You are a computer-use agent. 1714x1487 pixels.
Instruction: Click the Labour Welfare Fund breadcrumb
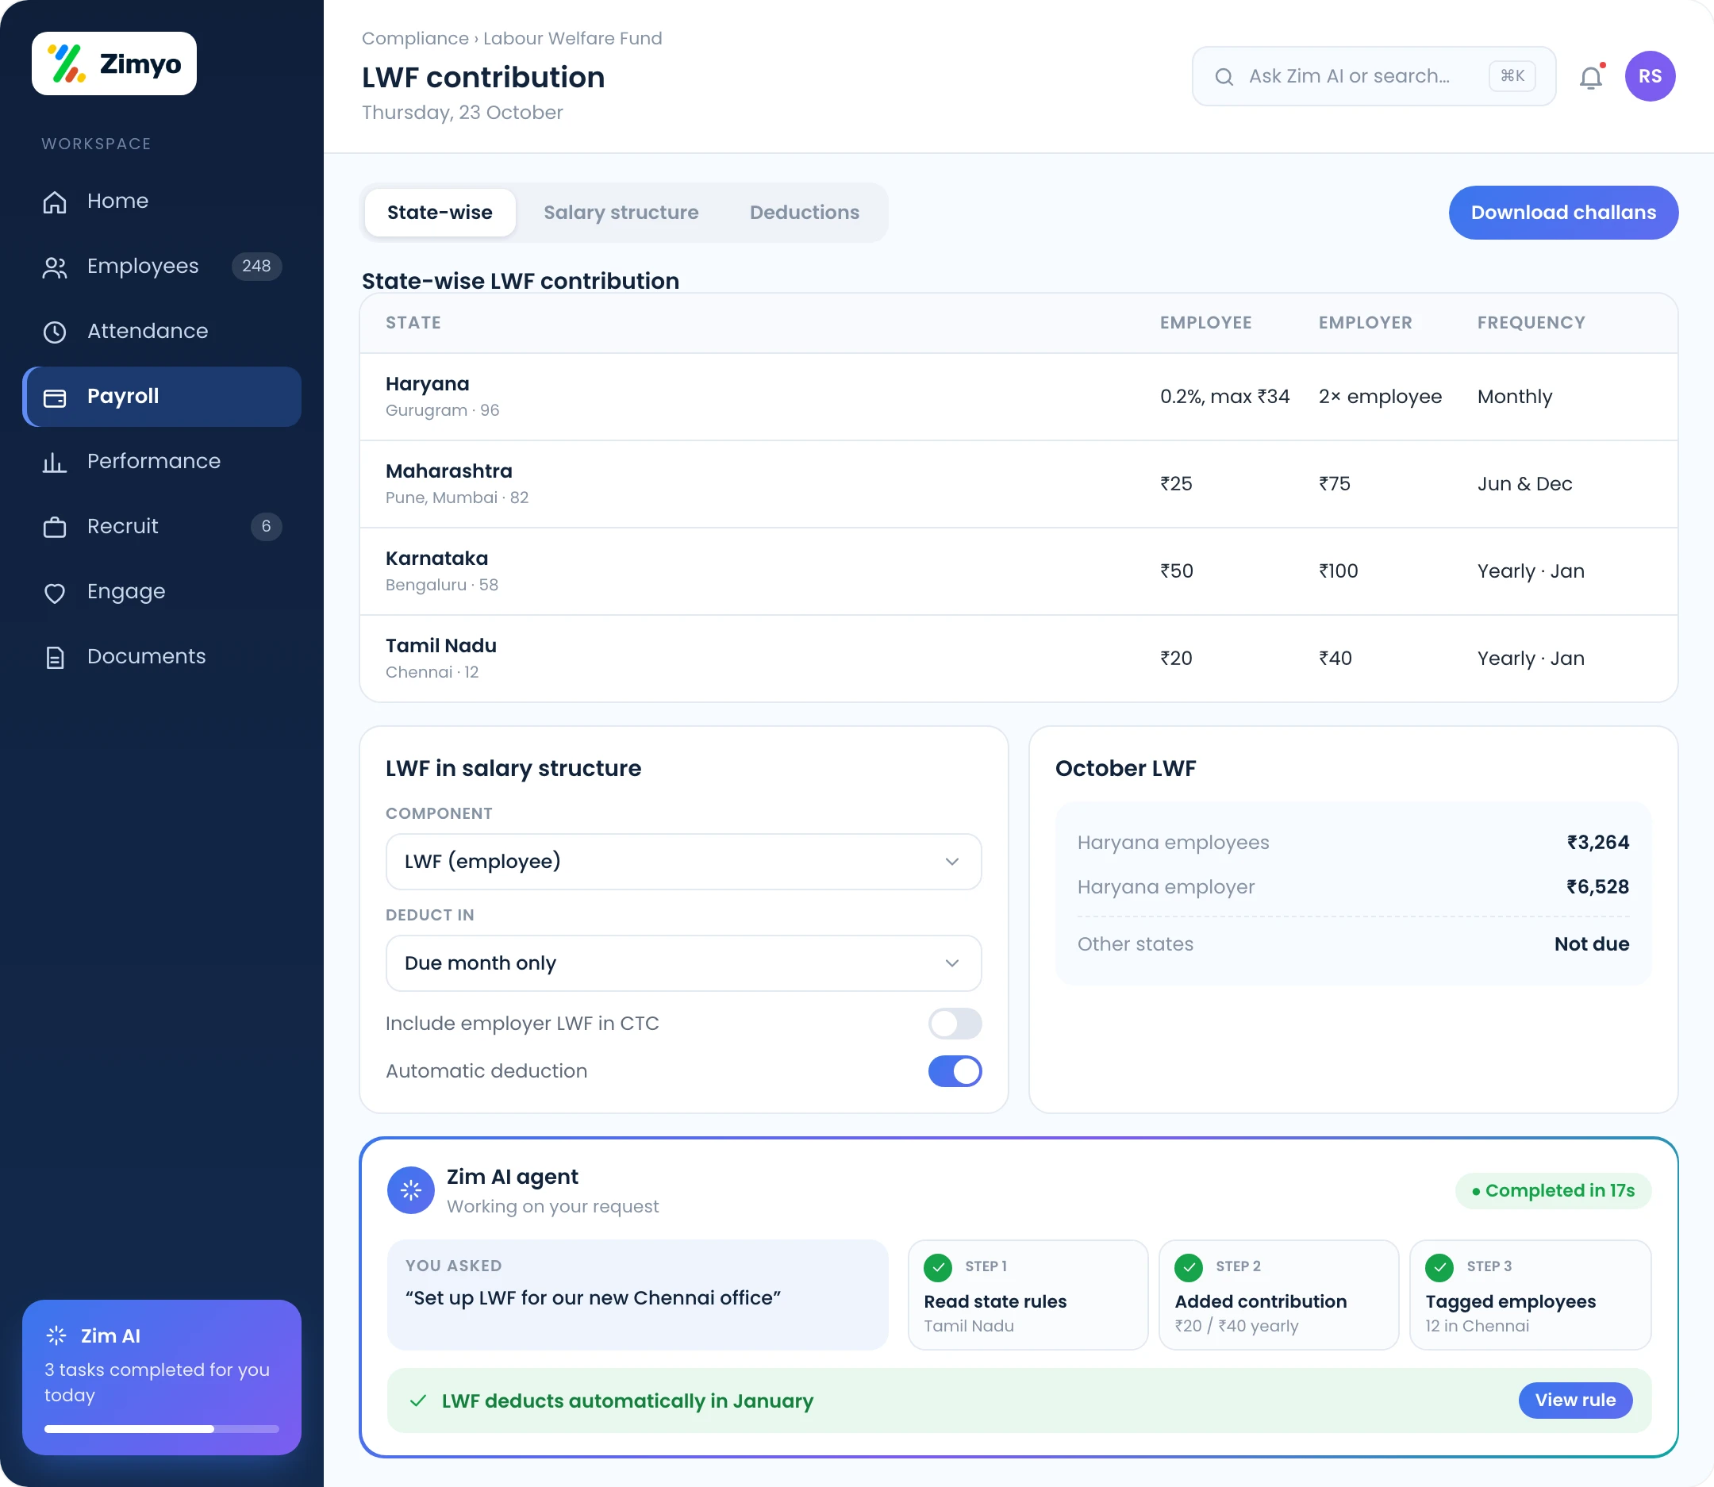(572, 38)
